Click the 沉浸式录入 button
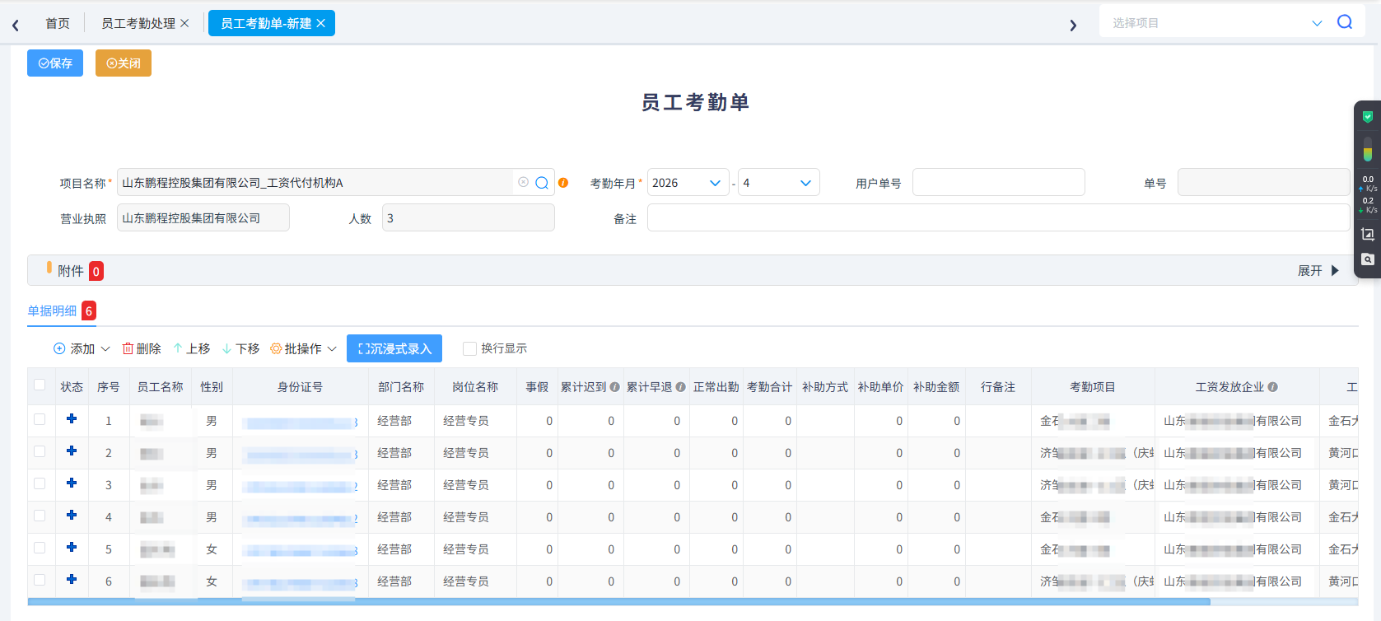Viewport: 1381px width, 621px height. (x=394, y=348)
